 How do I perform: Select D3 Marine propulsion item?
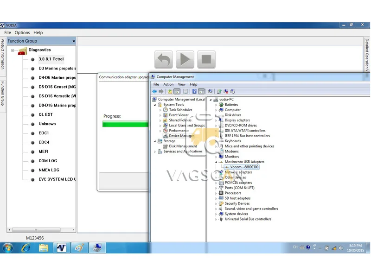click(x=57, y=68)
